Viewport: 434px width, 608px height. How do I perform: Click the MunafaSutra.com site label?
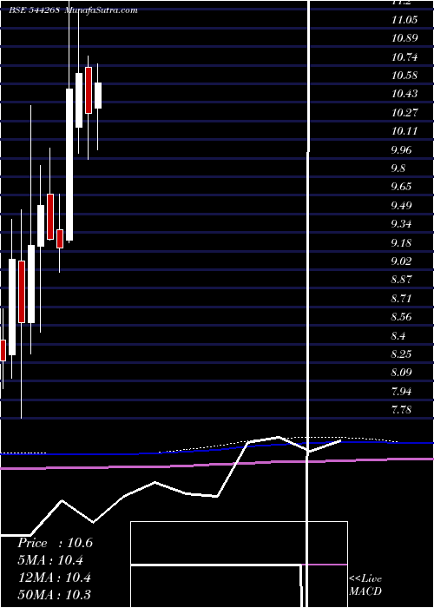(x=102, y=10)
